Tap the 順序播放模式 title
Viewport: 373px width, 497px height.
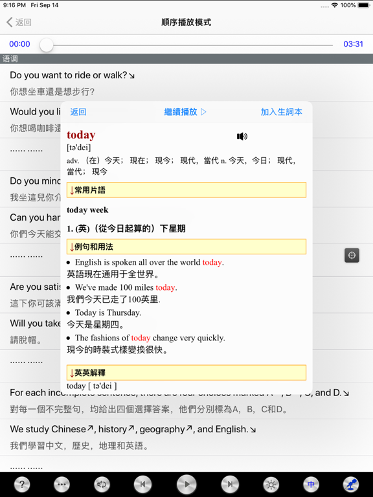pyautogui.click(x=186, y=22)
